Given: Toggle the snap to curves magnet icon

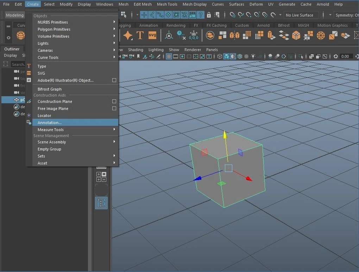Looking at the screenshot, I should (241, 15).
